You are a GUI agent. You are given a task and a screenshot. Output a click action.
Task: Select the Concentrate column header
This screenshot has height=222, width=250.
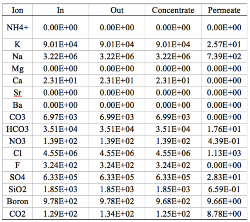point(173,10)
